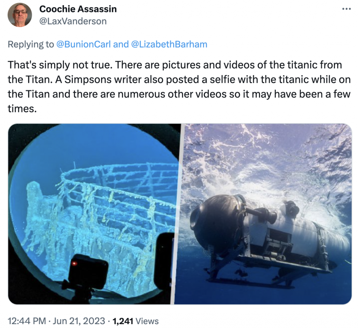Open the three-dot more options menu

point(346,9)
